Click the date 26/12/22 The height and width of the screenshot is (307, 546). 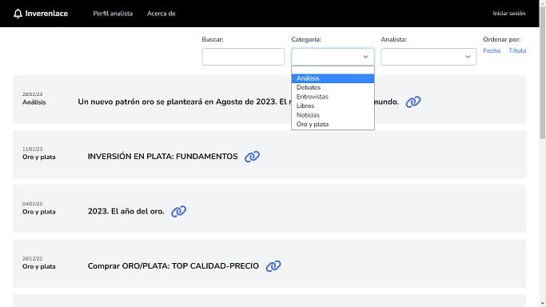point(33,258)
